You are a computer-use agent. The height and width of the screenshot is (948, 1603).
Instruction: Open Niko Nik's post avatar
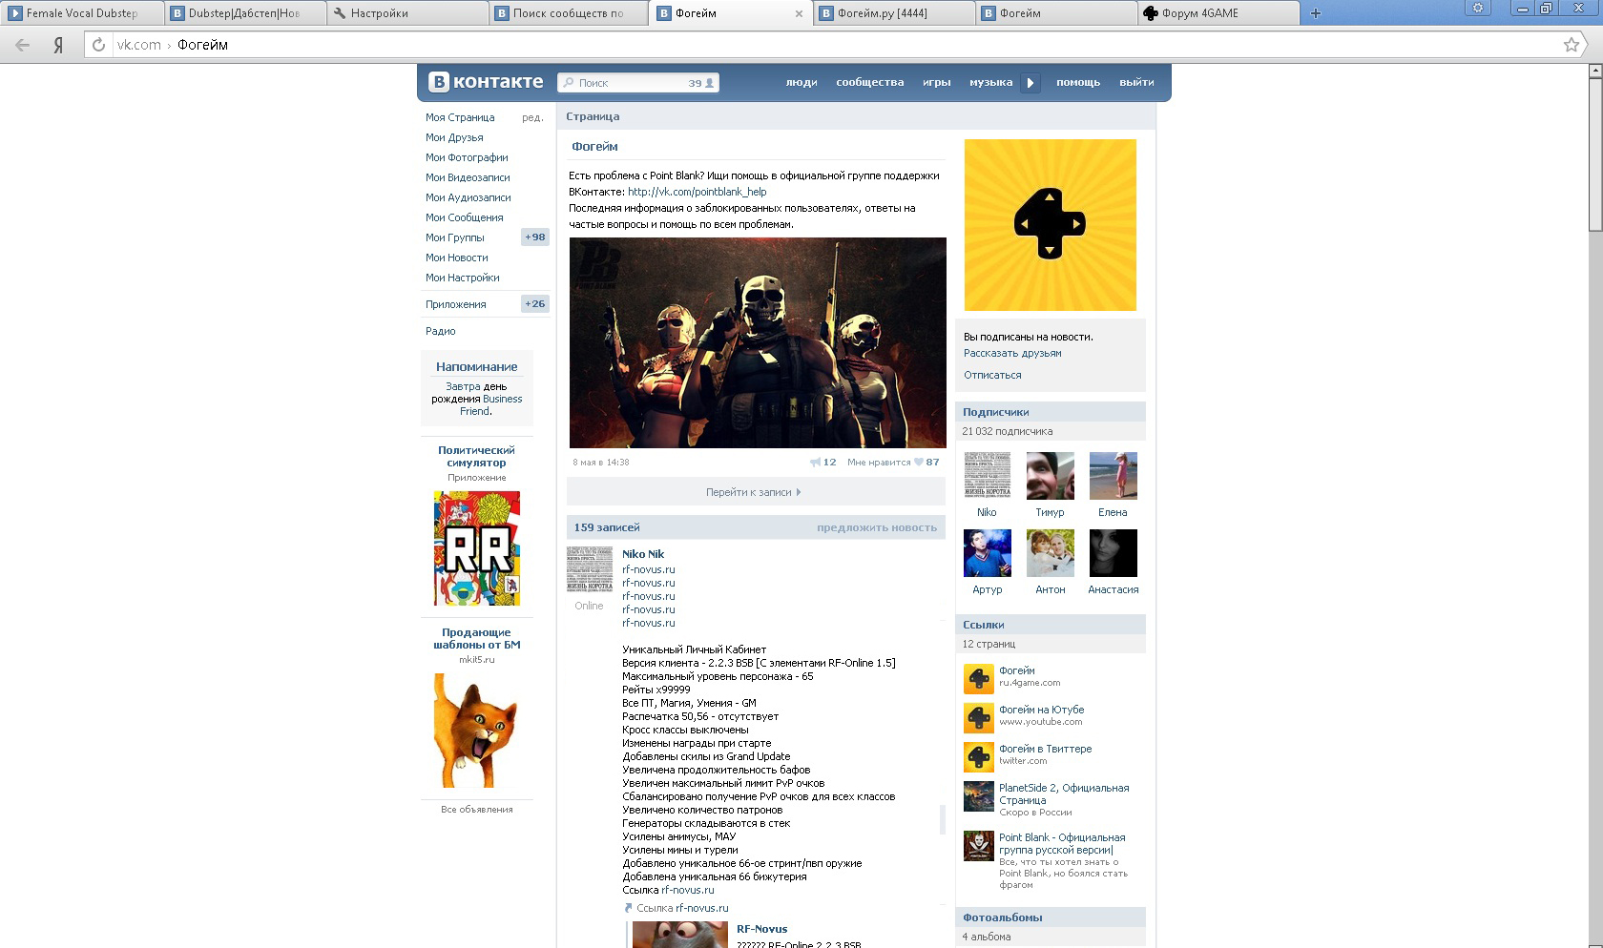(590, 569)
